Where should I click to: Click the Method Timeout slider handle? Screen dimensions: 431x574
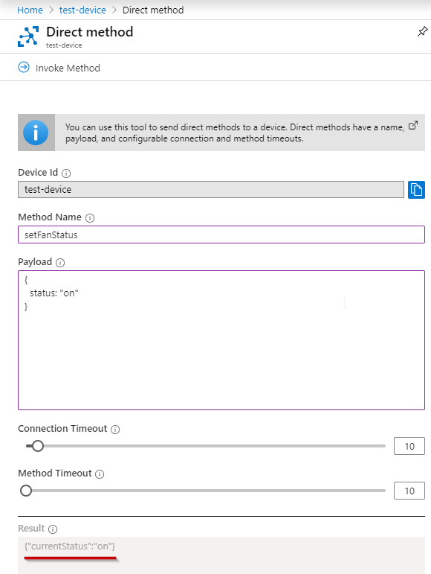click(x=26, y=491)
